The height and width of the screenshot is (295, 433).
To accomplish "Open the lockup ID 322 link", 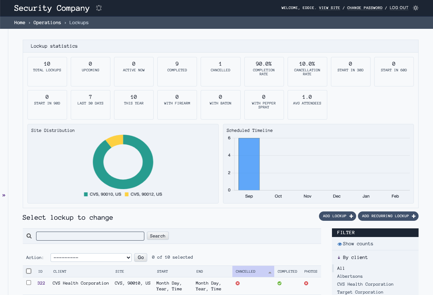I will [x=41, y=283].
